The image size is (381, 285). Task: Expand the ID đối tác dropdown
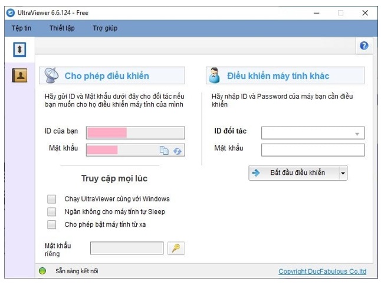(357, 134)
